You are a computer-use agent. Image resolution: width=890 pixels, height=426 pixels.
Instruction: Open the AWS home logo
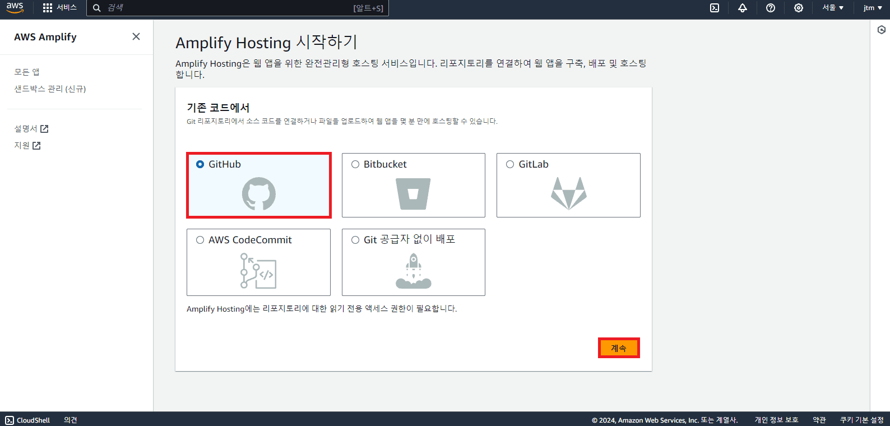15,8
